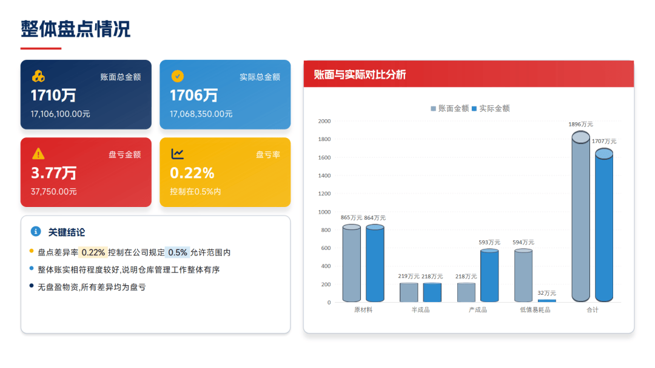Click the blue bullet before 整体账实相符 line
The image size is (655, 368).
click(32, 268)
